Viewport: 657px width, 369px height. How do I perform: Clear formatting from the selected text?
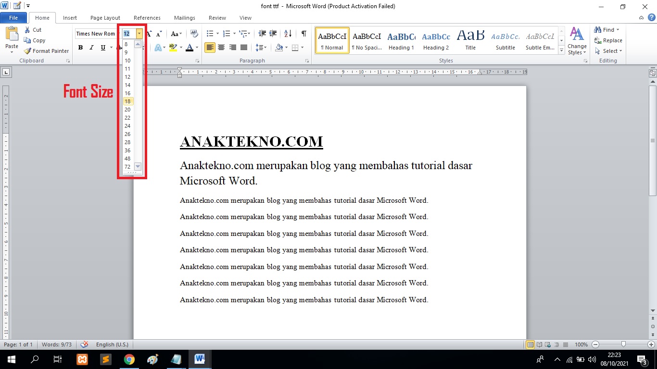click(x=194, y=34)
